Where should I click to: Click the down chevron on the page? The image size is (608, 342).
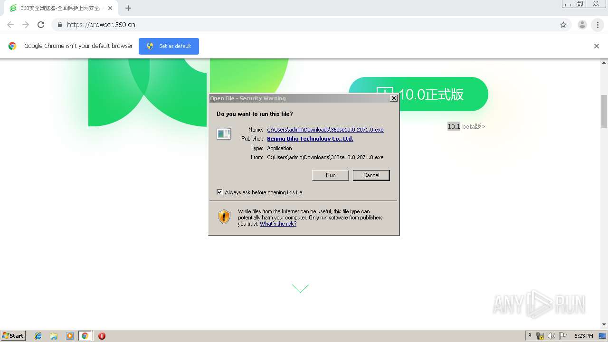(x=300, y=288)
